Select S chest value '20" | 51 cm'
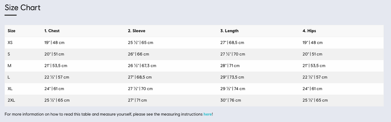The height and width of the screenshot is (122, 391). pos(54,54)
